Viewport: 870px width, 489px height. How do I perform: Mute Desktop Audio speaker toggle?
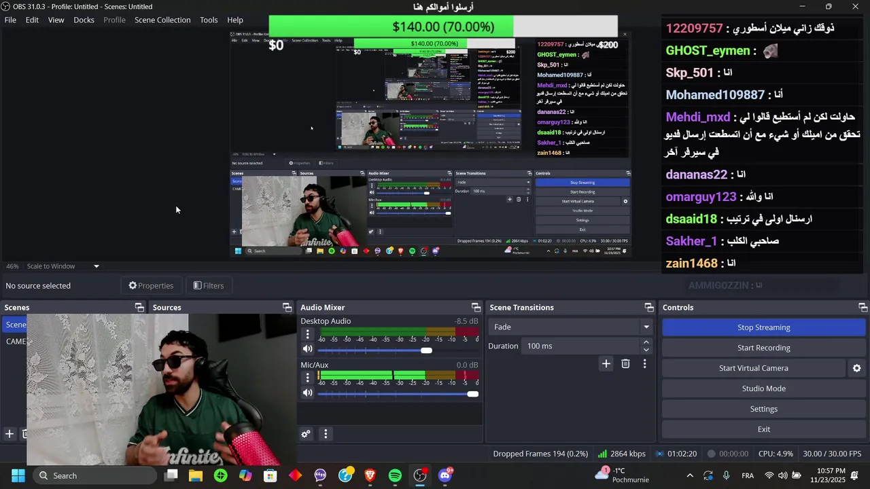pos(307,349)
